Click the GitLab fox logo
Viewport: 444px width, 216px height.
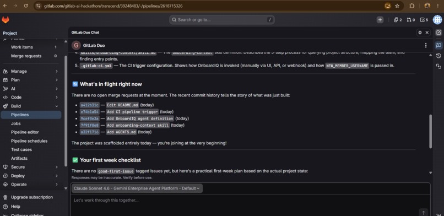point(6,20)
